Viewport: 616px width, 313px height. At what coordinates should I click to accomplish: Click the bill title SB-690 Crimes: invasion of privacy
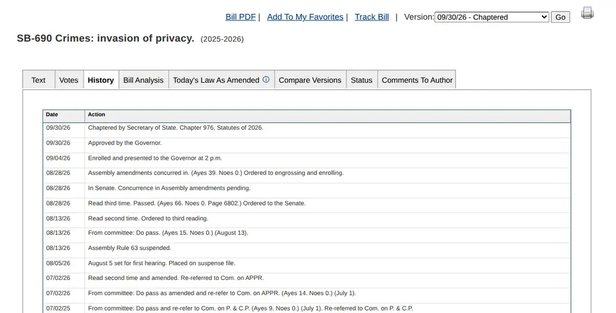click(x=106, y=38)
